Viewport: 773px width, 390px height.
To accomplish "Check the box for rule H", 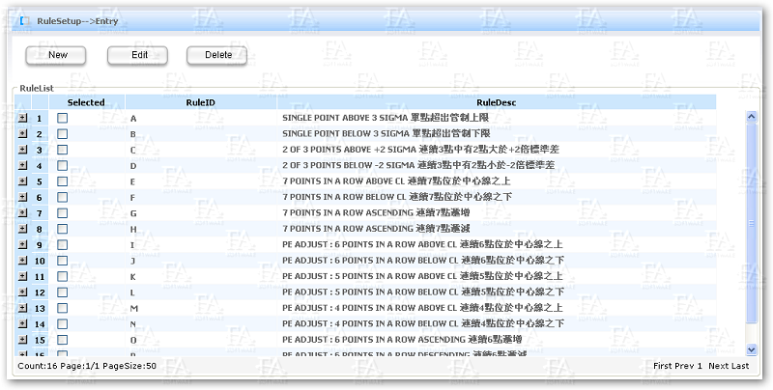I will pos(62,229).
